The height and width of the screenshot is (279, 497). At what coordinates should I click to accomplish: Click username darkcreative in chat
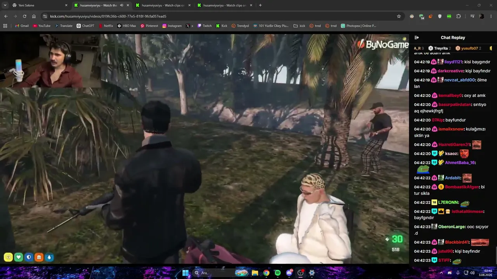coord(450,71)
